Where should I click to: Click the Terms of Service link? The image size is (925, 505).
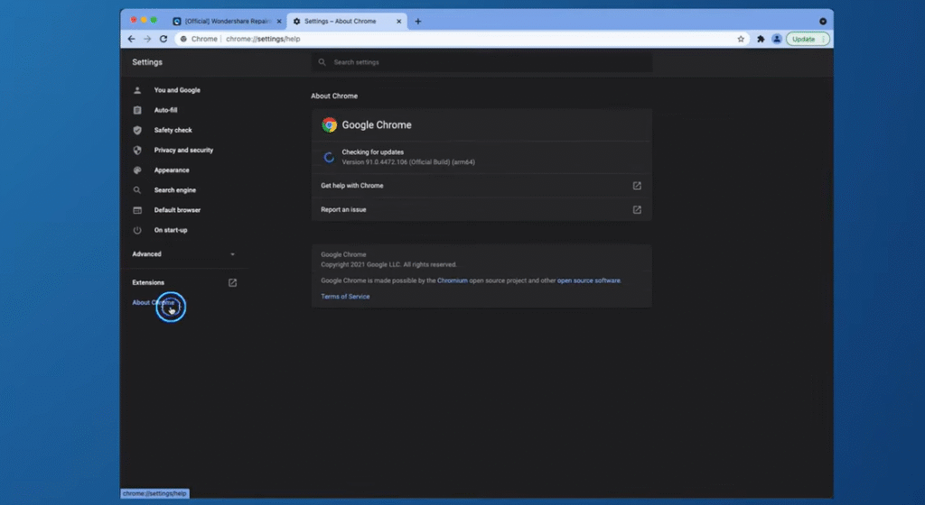pyautogui.click(x=345, y=297)
